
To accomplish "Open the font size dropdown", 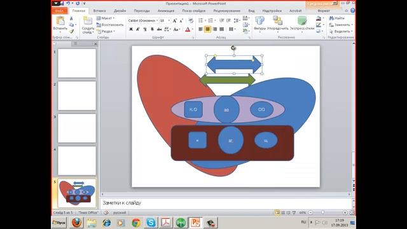I will 169,20.
